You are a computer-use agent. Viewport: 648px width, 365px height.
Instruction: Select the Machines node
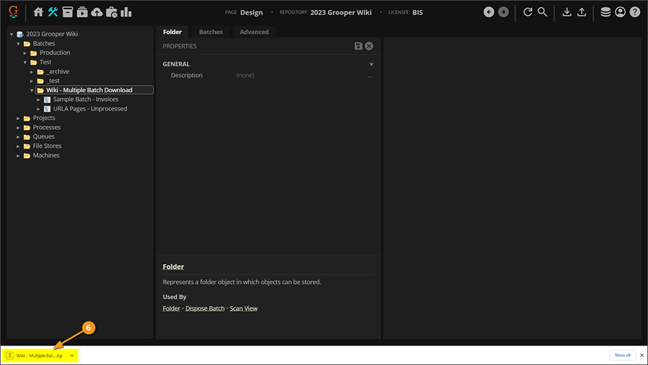coord(46,156)
